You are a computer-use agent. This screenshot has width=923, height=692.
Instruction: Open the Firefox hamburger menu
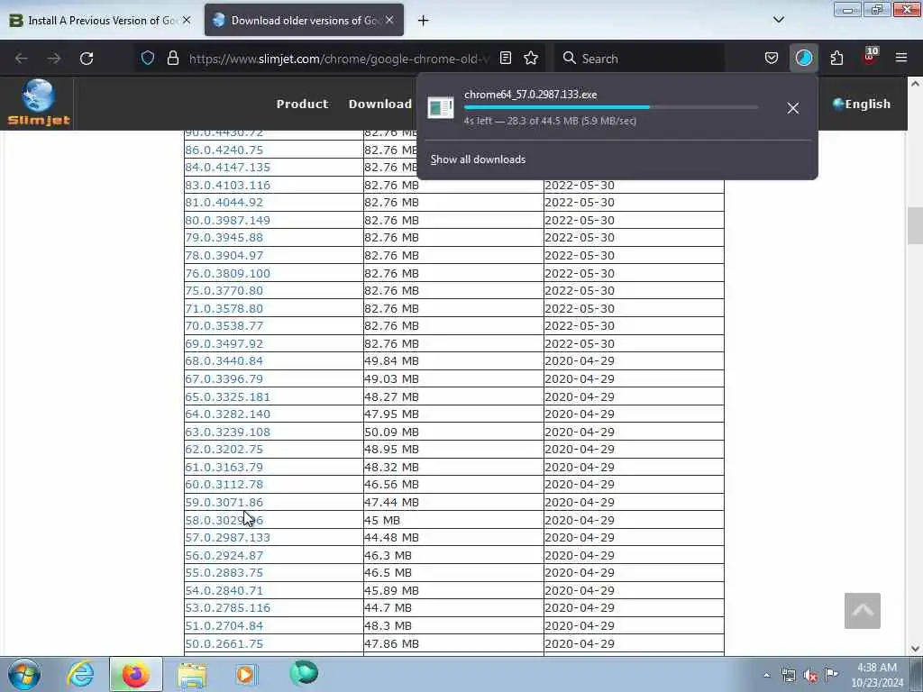tap(901, 58)
